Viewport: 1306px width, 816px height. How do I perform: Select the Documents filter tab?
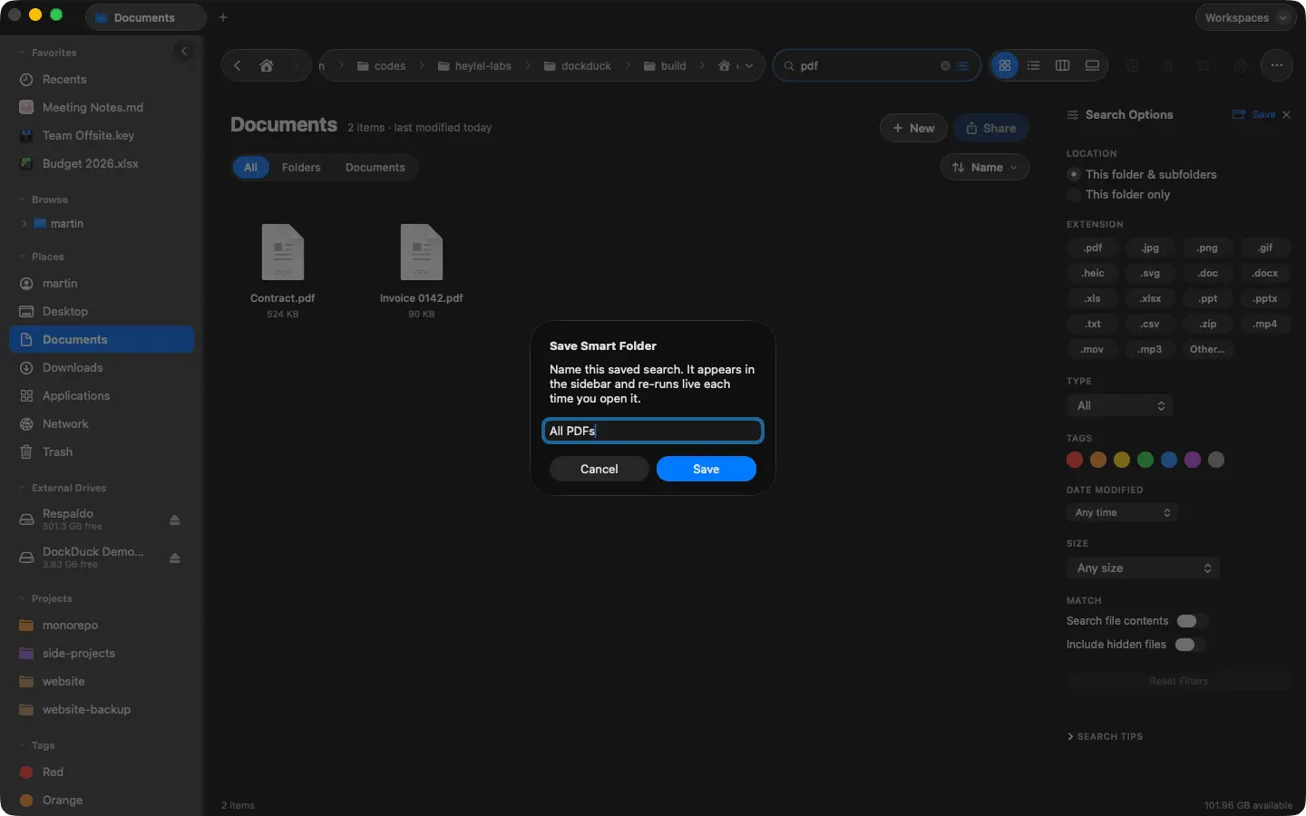[x=375, y=167]
